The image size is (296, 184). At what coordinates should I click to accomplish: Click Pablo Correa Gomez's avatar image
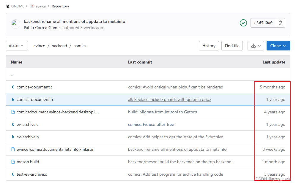15,24
